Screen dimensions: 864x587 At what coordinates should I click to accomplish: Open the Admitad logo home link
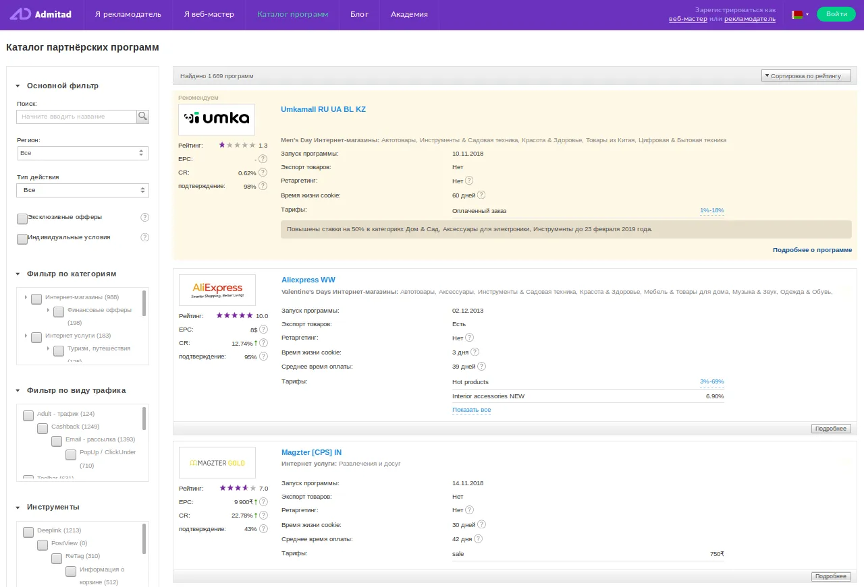point(40,14)
